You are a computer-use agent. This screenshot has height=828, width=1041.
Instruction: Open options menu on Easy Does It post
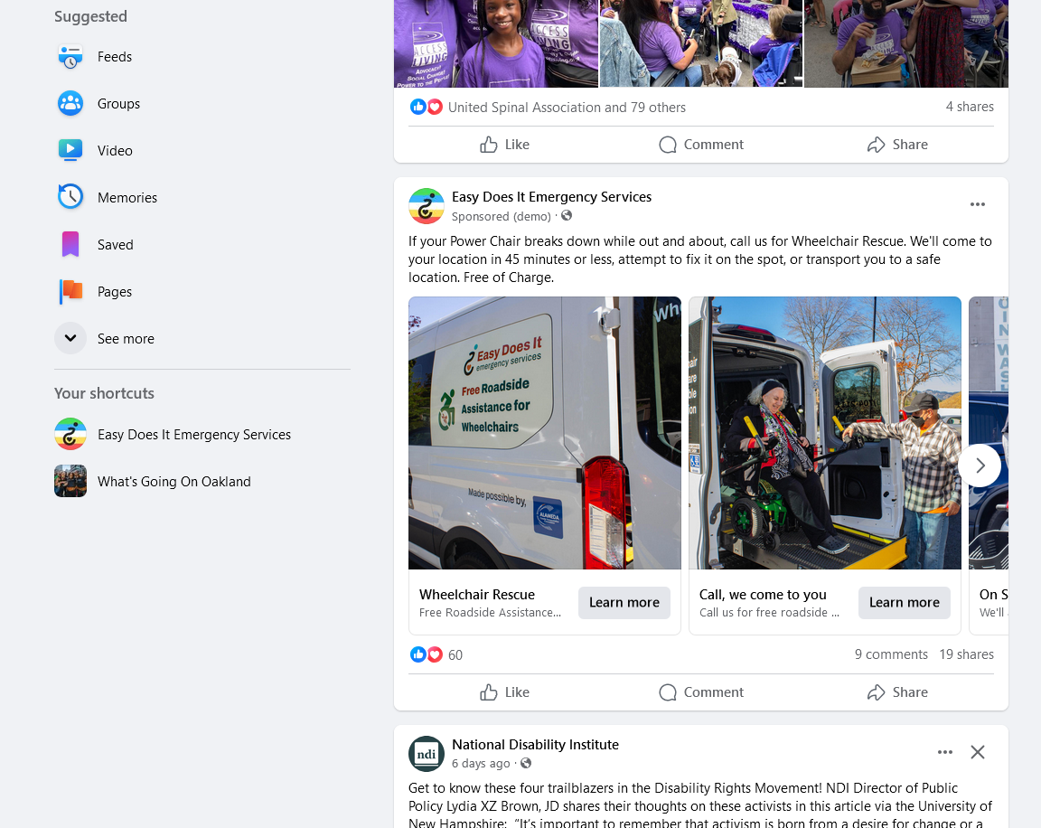point(977,204)
